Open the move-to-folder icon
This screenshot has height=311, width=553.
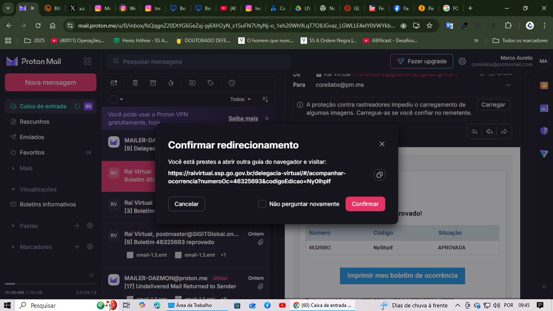tap(192, 83)
